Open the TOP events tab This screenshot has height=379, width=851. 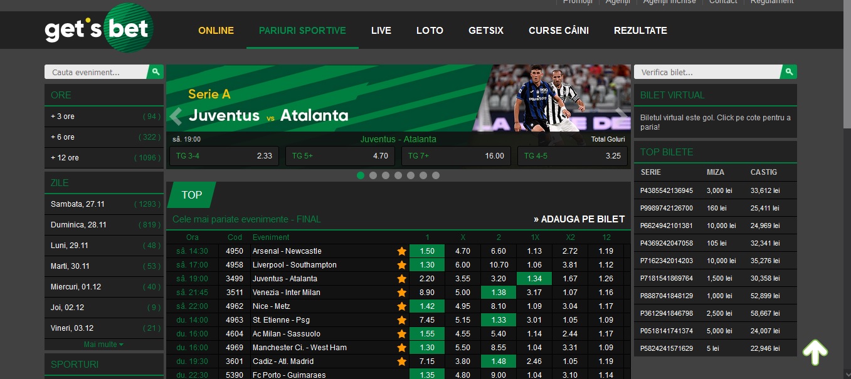point(192,195)
